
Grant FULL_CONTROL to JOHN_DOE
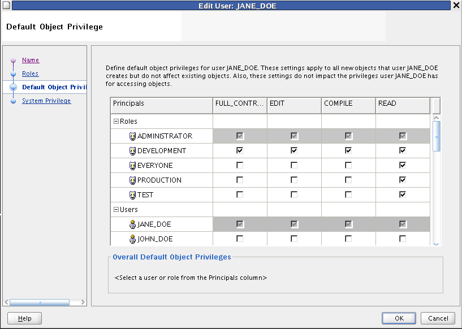pyautogui.click(x=239, y=239)
